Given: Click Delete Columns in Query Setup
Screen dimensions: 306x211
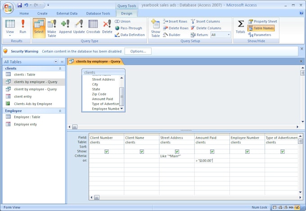Looking at the screenshot, I should pyautogui.click(x=206, y=28).
